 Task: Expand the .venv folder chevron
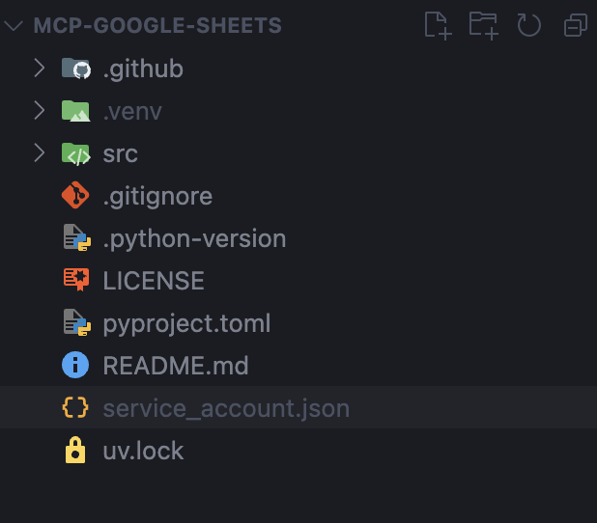click(40, 111)
